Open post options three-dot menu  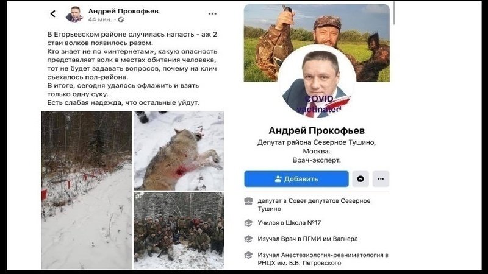click(x=212, y=13)
